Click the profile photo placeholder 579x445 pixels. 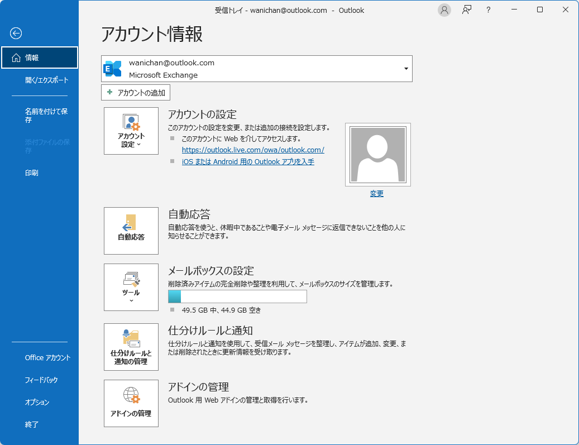(x=378, y=154)
